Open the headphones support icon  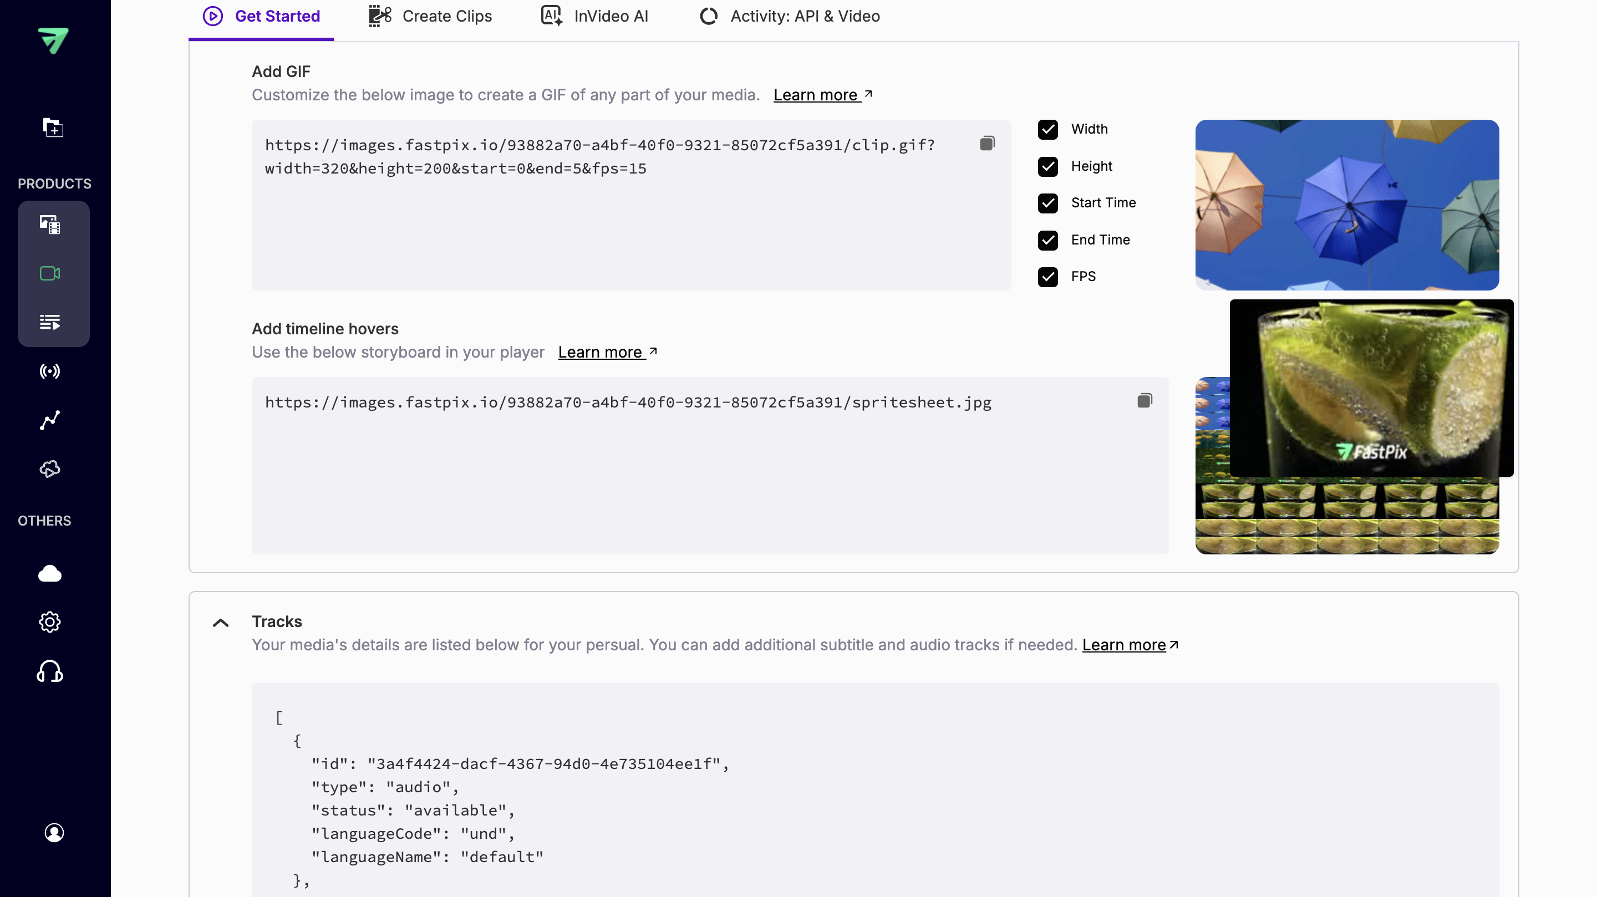pyautogui.click(x=49, y=672)
